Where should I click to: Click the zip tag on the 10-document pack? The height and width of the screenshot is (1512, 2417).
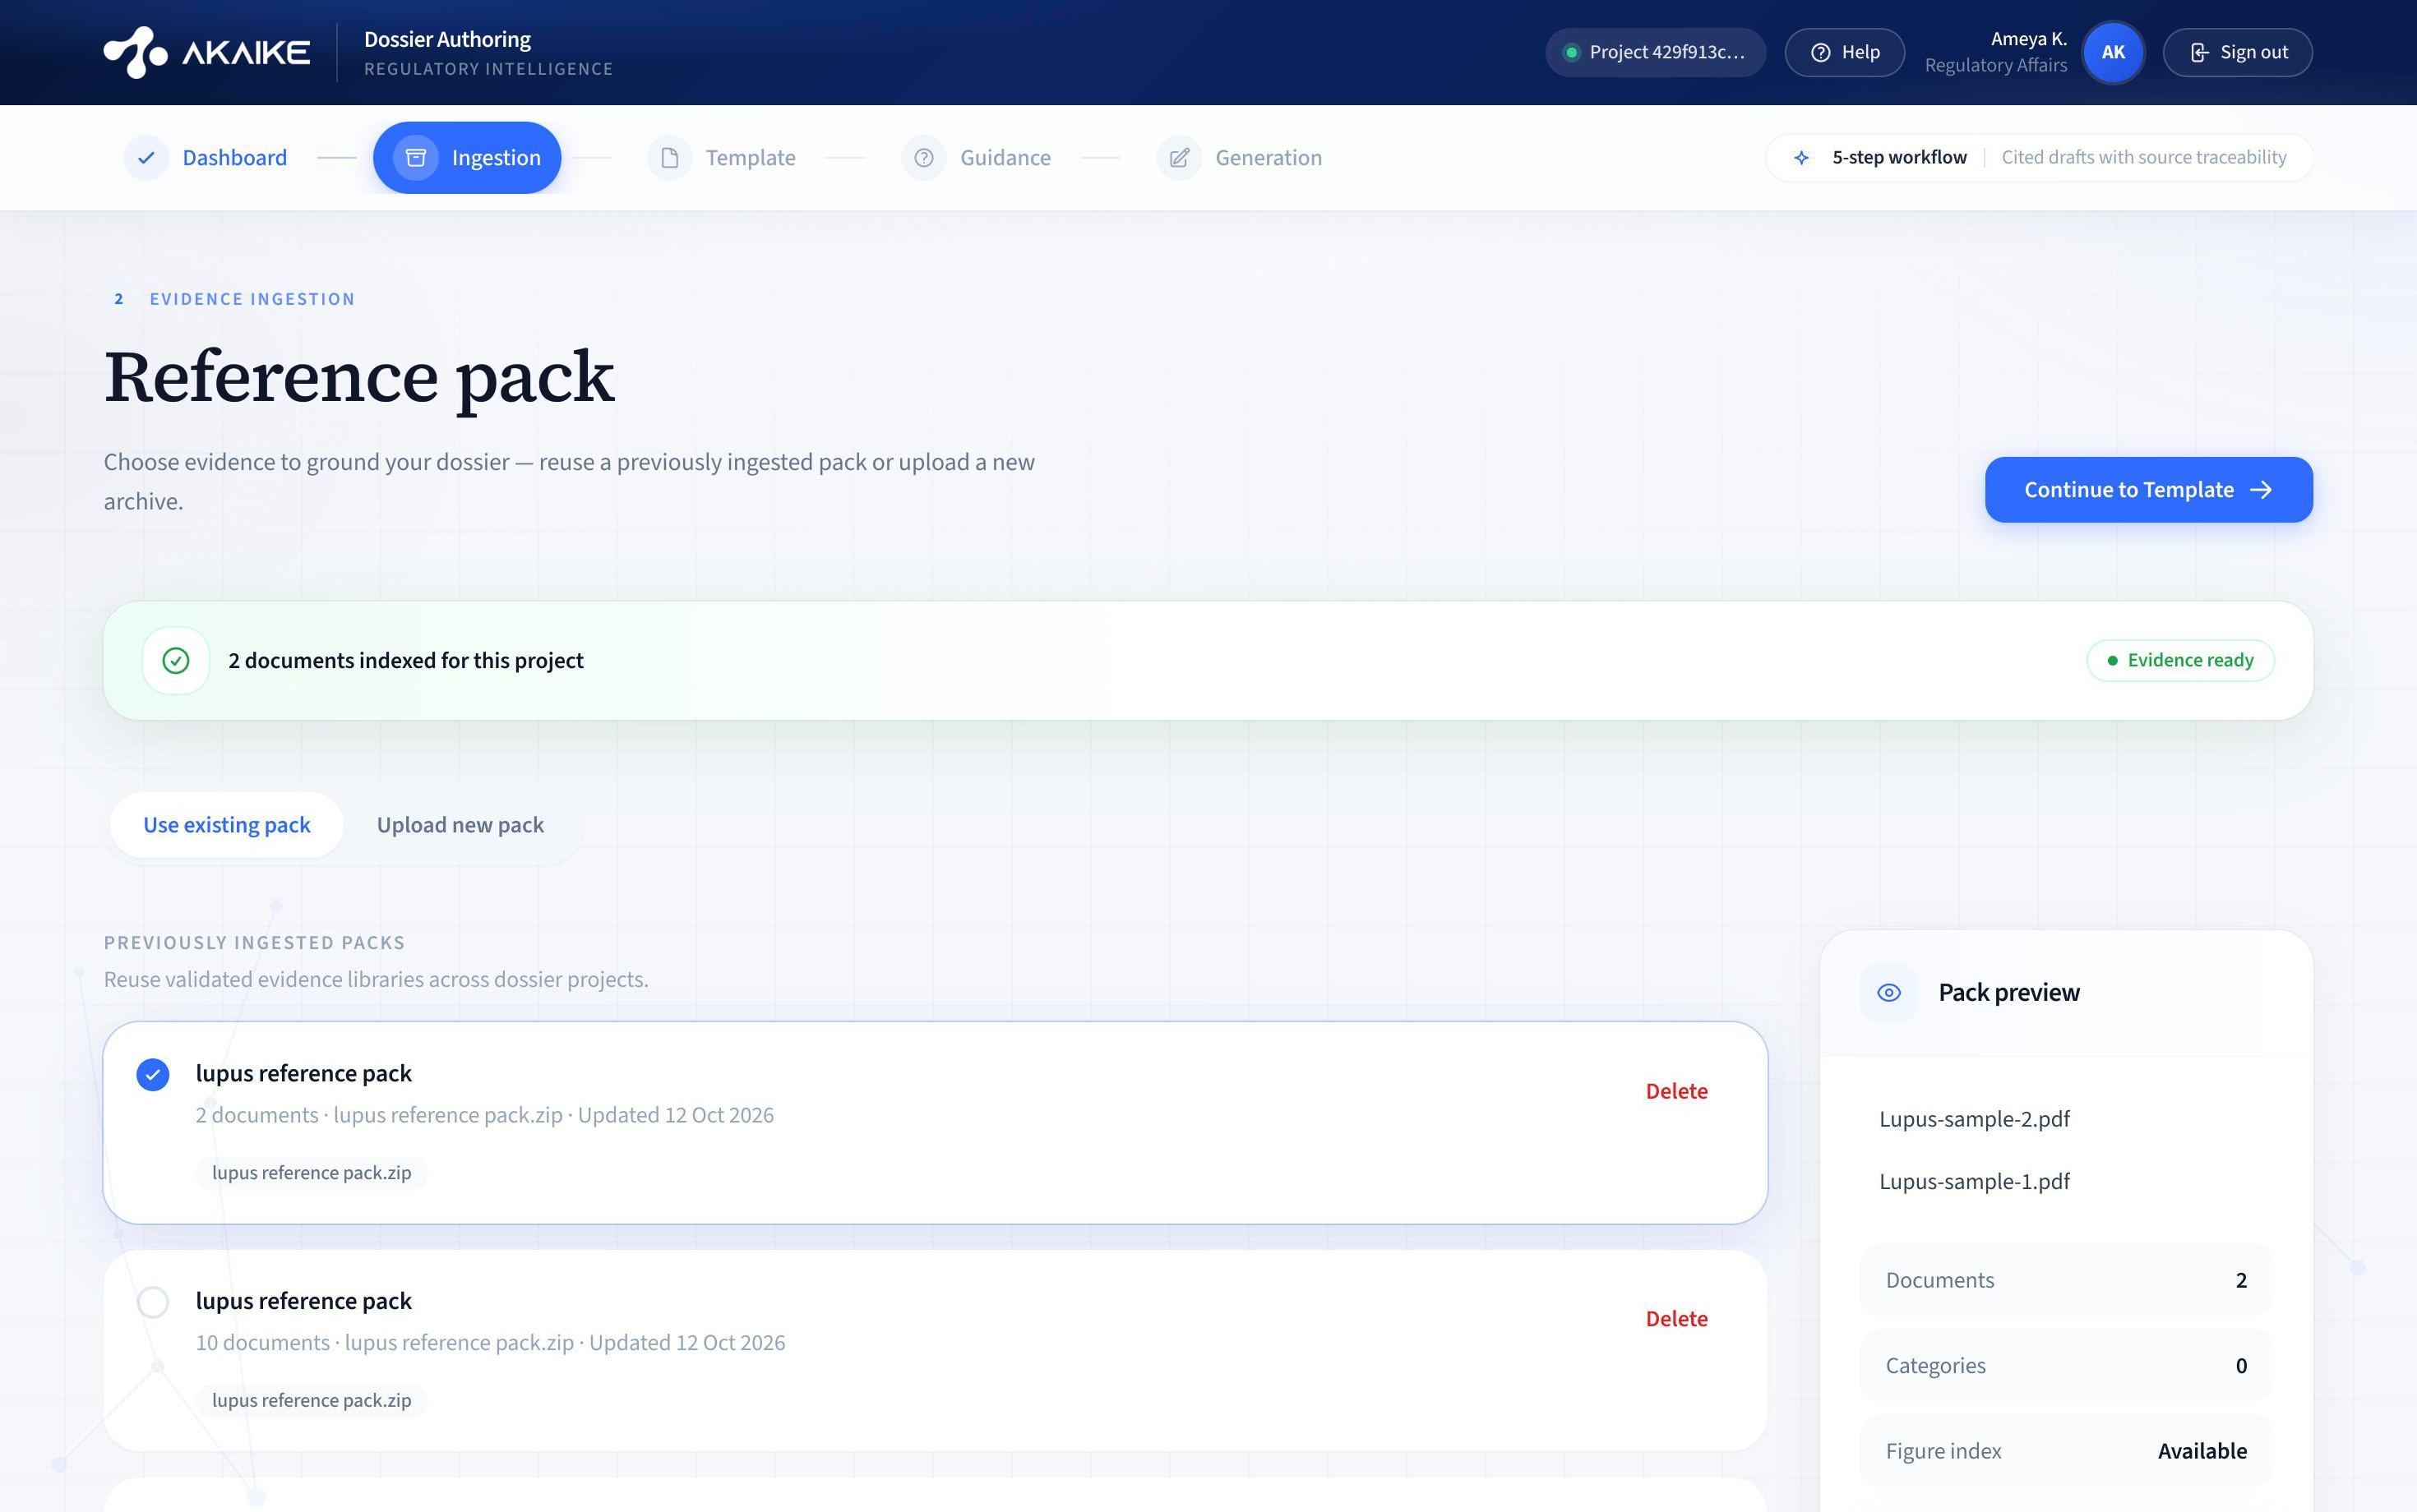coord(311,1401)
